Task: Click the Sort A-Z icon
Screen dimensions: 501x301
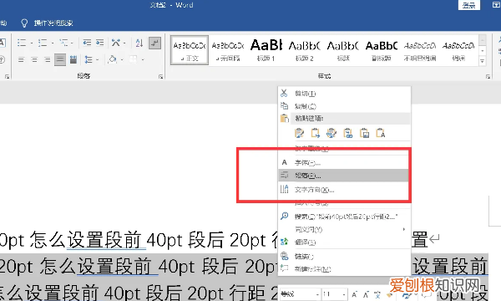Action: pos(139,43)
